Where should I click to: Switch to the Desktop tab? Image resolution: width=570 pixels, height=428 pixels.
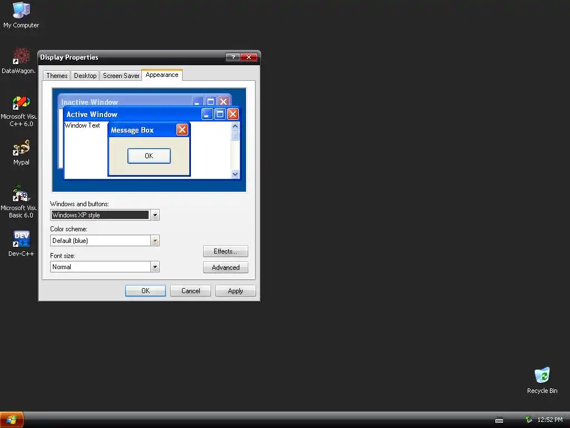85,76
